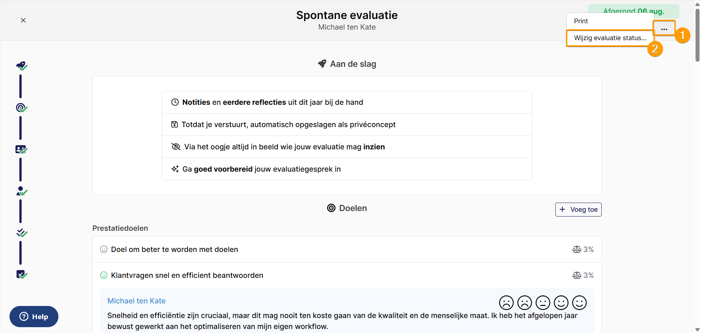701x333 pixels.
Task: Select the person checkmark step in sidebar
Action: tap(22, 191)
